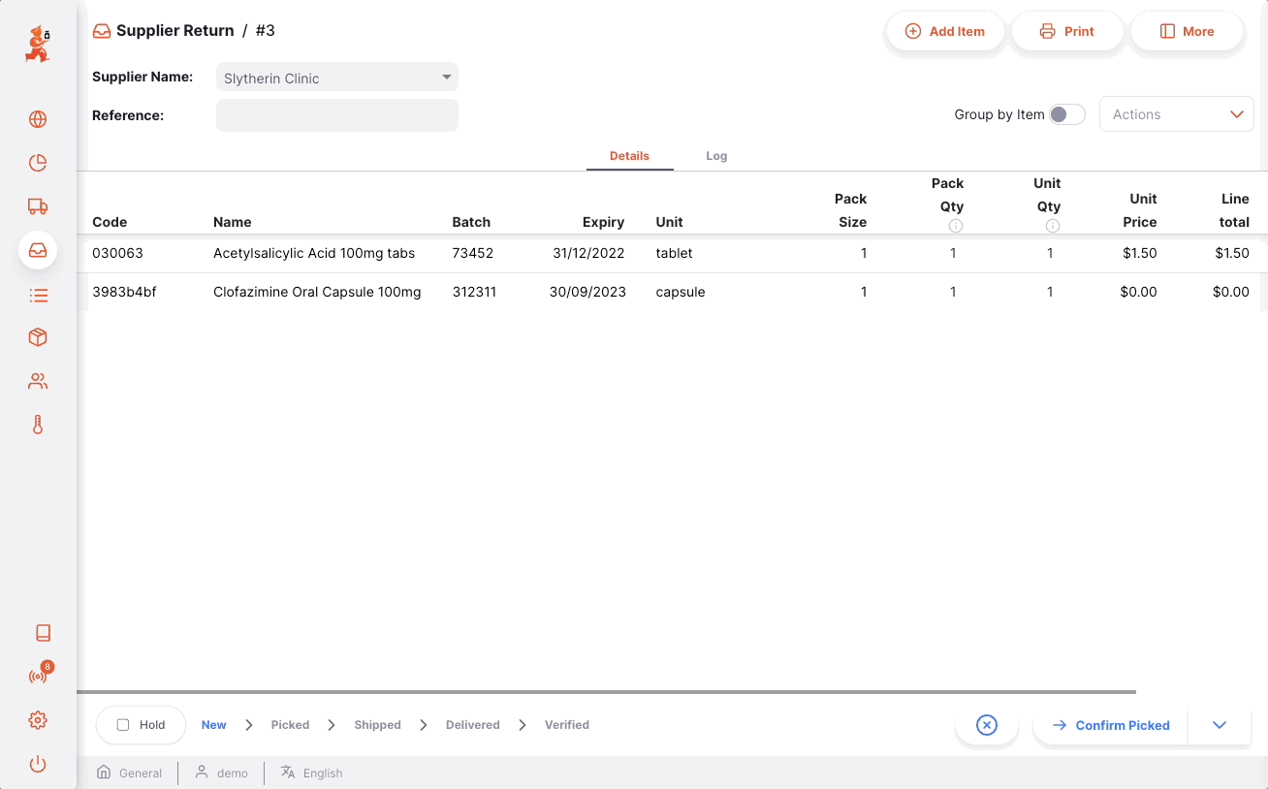Click the sync status icon with badge
1268x789 pixels.
[x=38, y=676]
